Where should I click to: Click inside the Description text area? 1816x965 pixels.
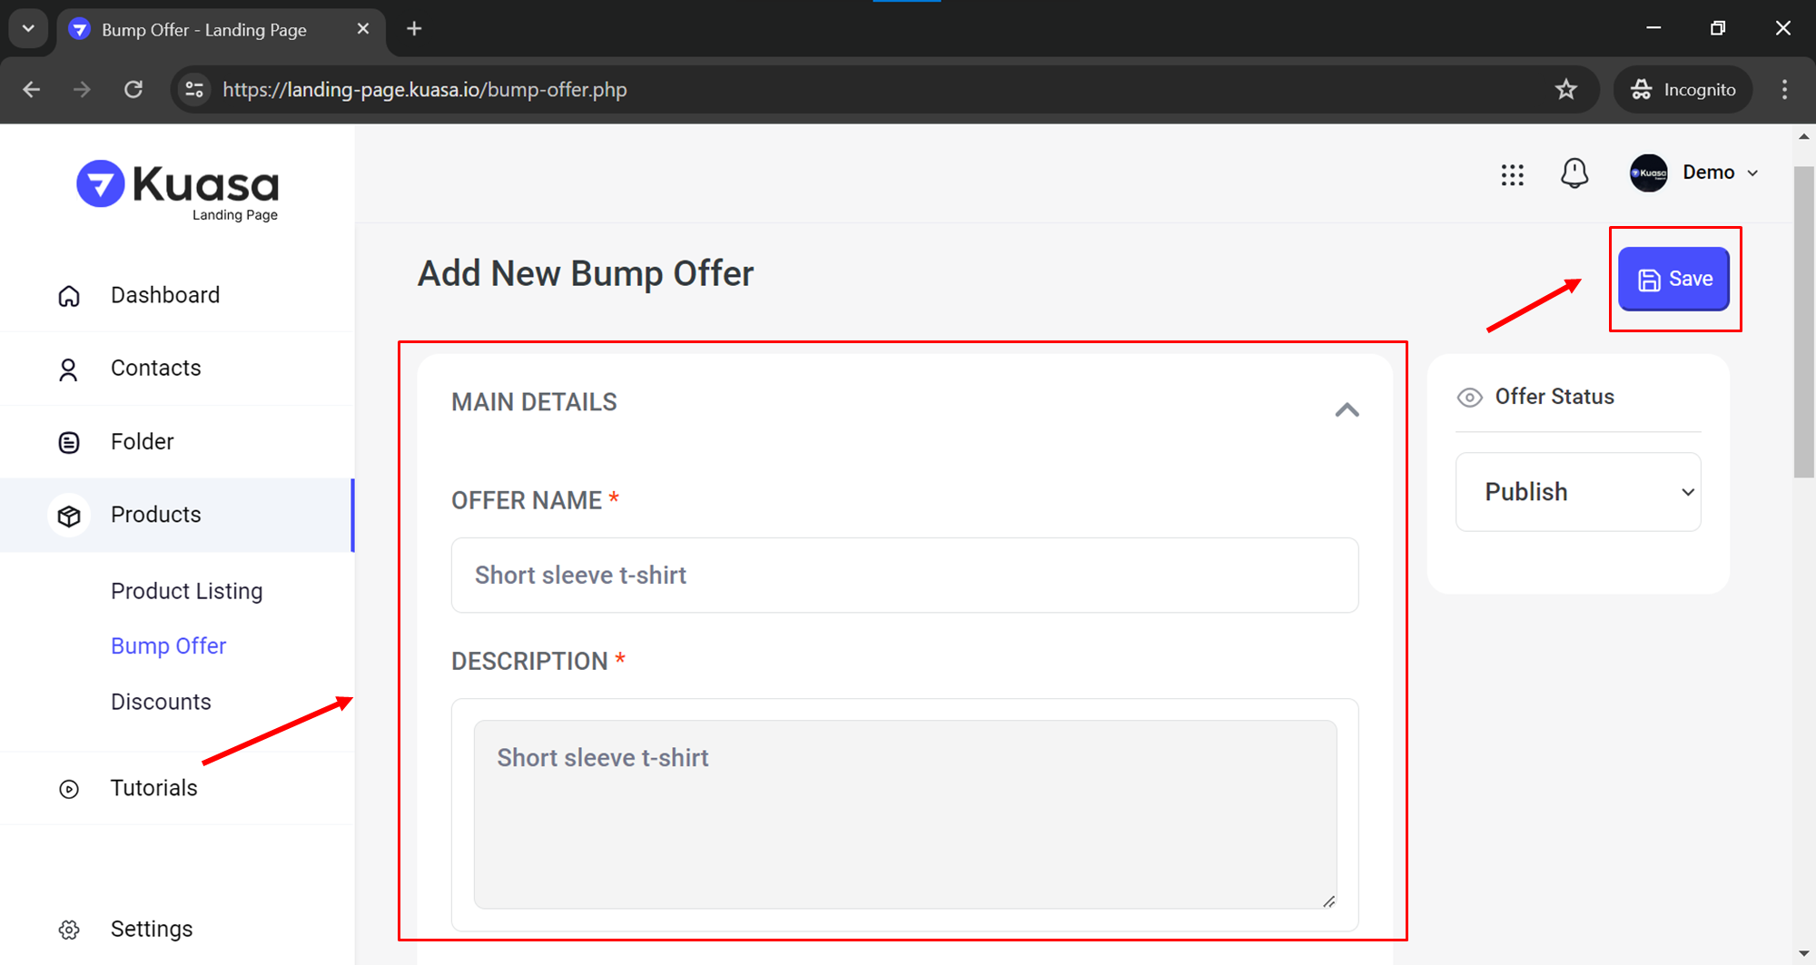tap(904, 813)
